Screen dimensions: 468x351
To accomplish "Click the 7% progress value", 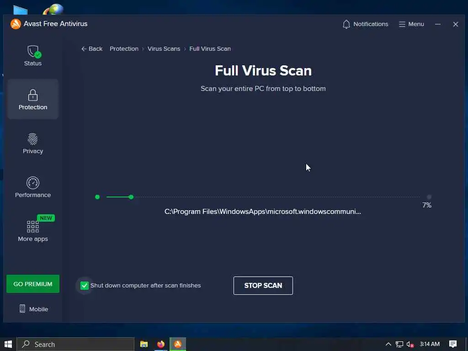I will coord(426,205).
